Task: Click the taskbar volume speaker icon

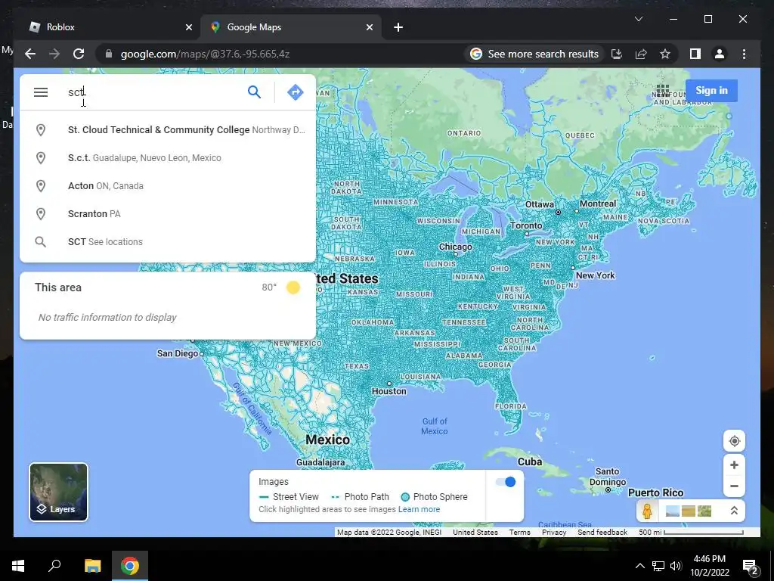Action: click(676, 566)
